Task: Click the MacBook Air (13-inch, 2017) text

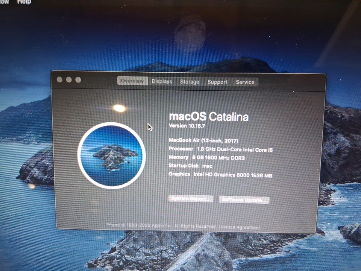Action: pos(203,140)
